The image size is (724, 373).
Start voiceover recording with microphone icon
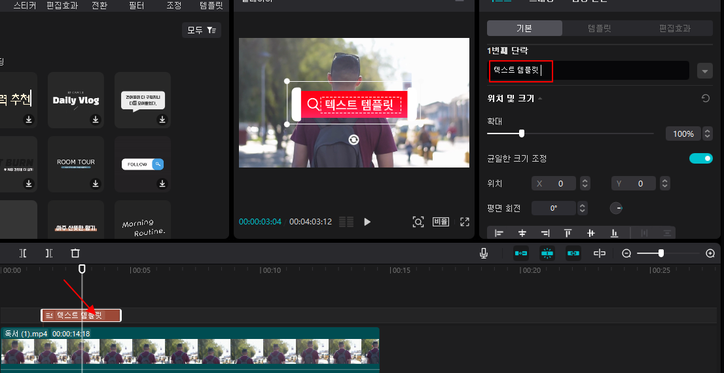point(484,253)
